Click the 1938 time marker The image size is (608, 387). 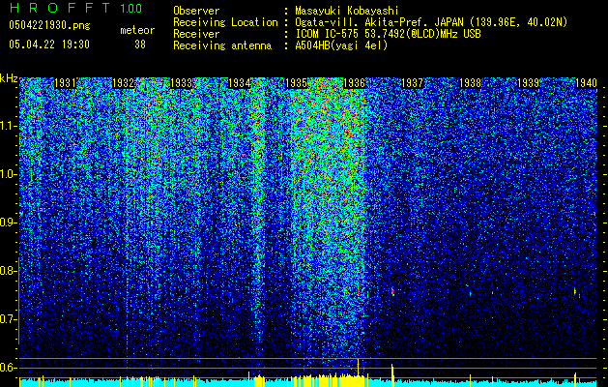[470, 83]
